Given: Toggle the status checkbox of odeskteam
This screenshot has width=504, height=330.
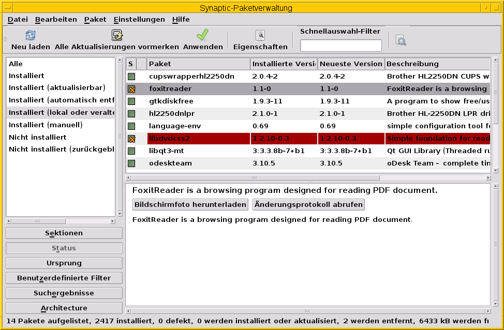Looking at the screenshot, I should coord(131,163).
